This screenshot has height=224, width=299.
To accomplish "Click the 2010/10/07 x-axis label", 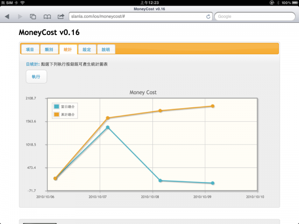I will tap(98, 197).
